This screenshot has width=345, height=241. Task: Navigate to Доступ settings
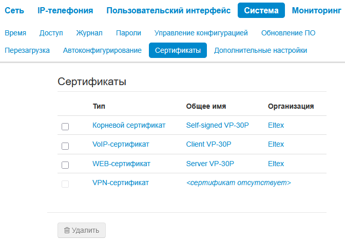click(51, 33)
